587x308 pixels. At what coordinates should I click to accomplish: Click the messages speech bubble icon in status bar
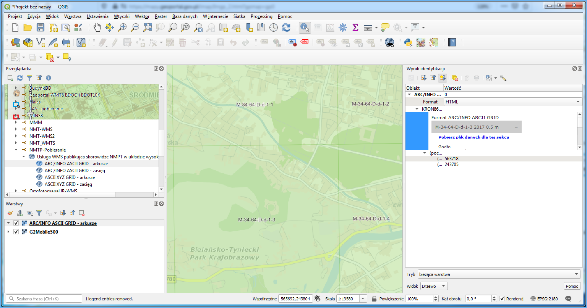[568, 298]
